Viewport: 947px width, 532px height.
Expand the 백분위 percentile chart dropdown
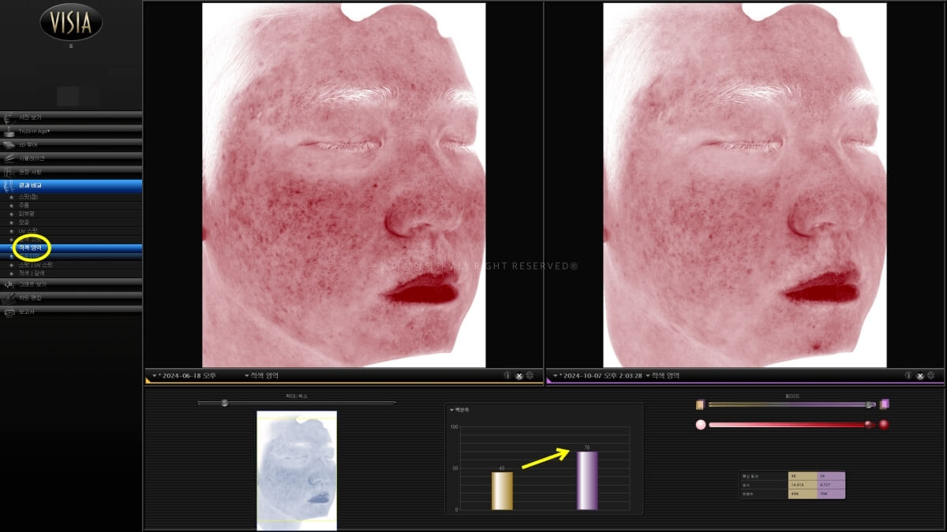pos(461,410)
